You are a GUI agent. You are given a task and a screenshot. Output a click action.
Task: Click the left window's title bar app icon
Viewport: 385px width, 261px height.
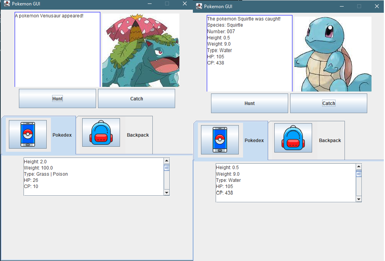[7, 4]
